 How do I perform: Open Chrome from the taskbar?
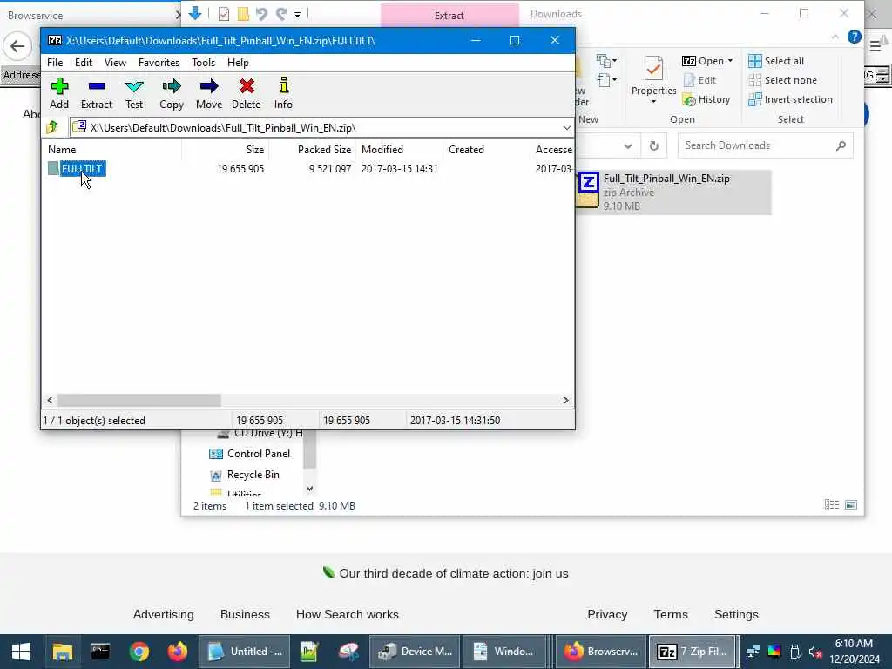click(139, 652)
